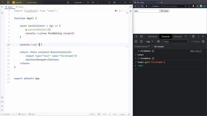Click the LF line separator status entry

[x=109, y=114]
